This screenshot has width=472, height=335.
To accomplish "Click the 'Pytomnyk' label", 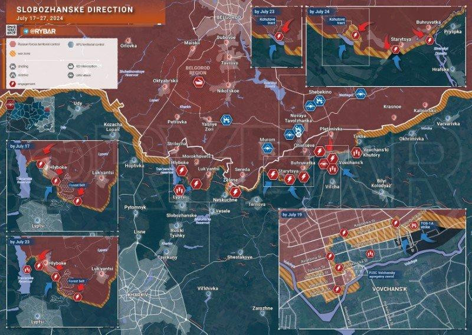I will (x=135, y=208).
